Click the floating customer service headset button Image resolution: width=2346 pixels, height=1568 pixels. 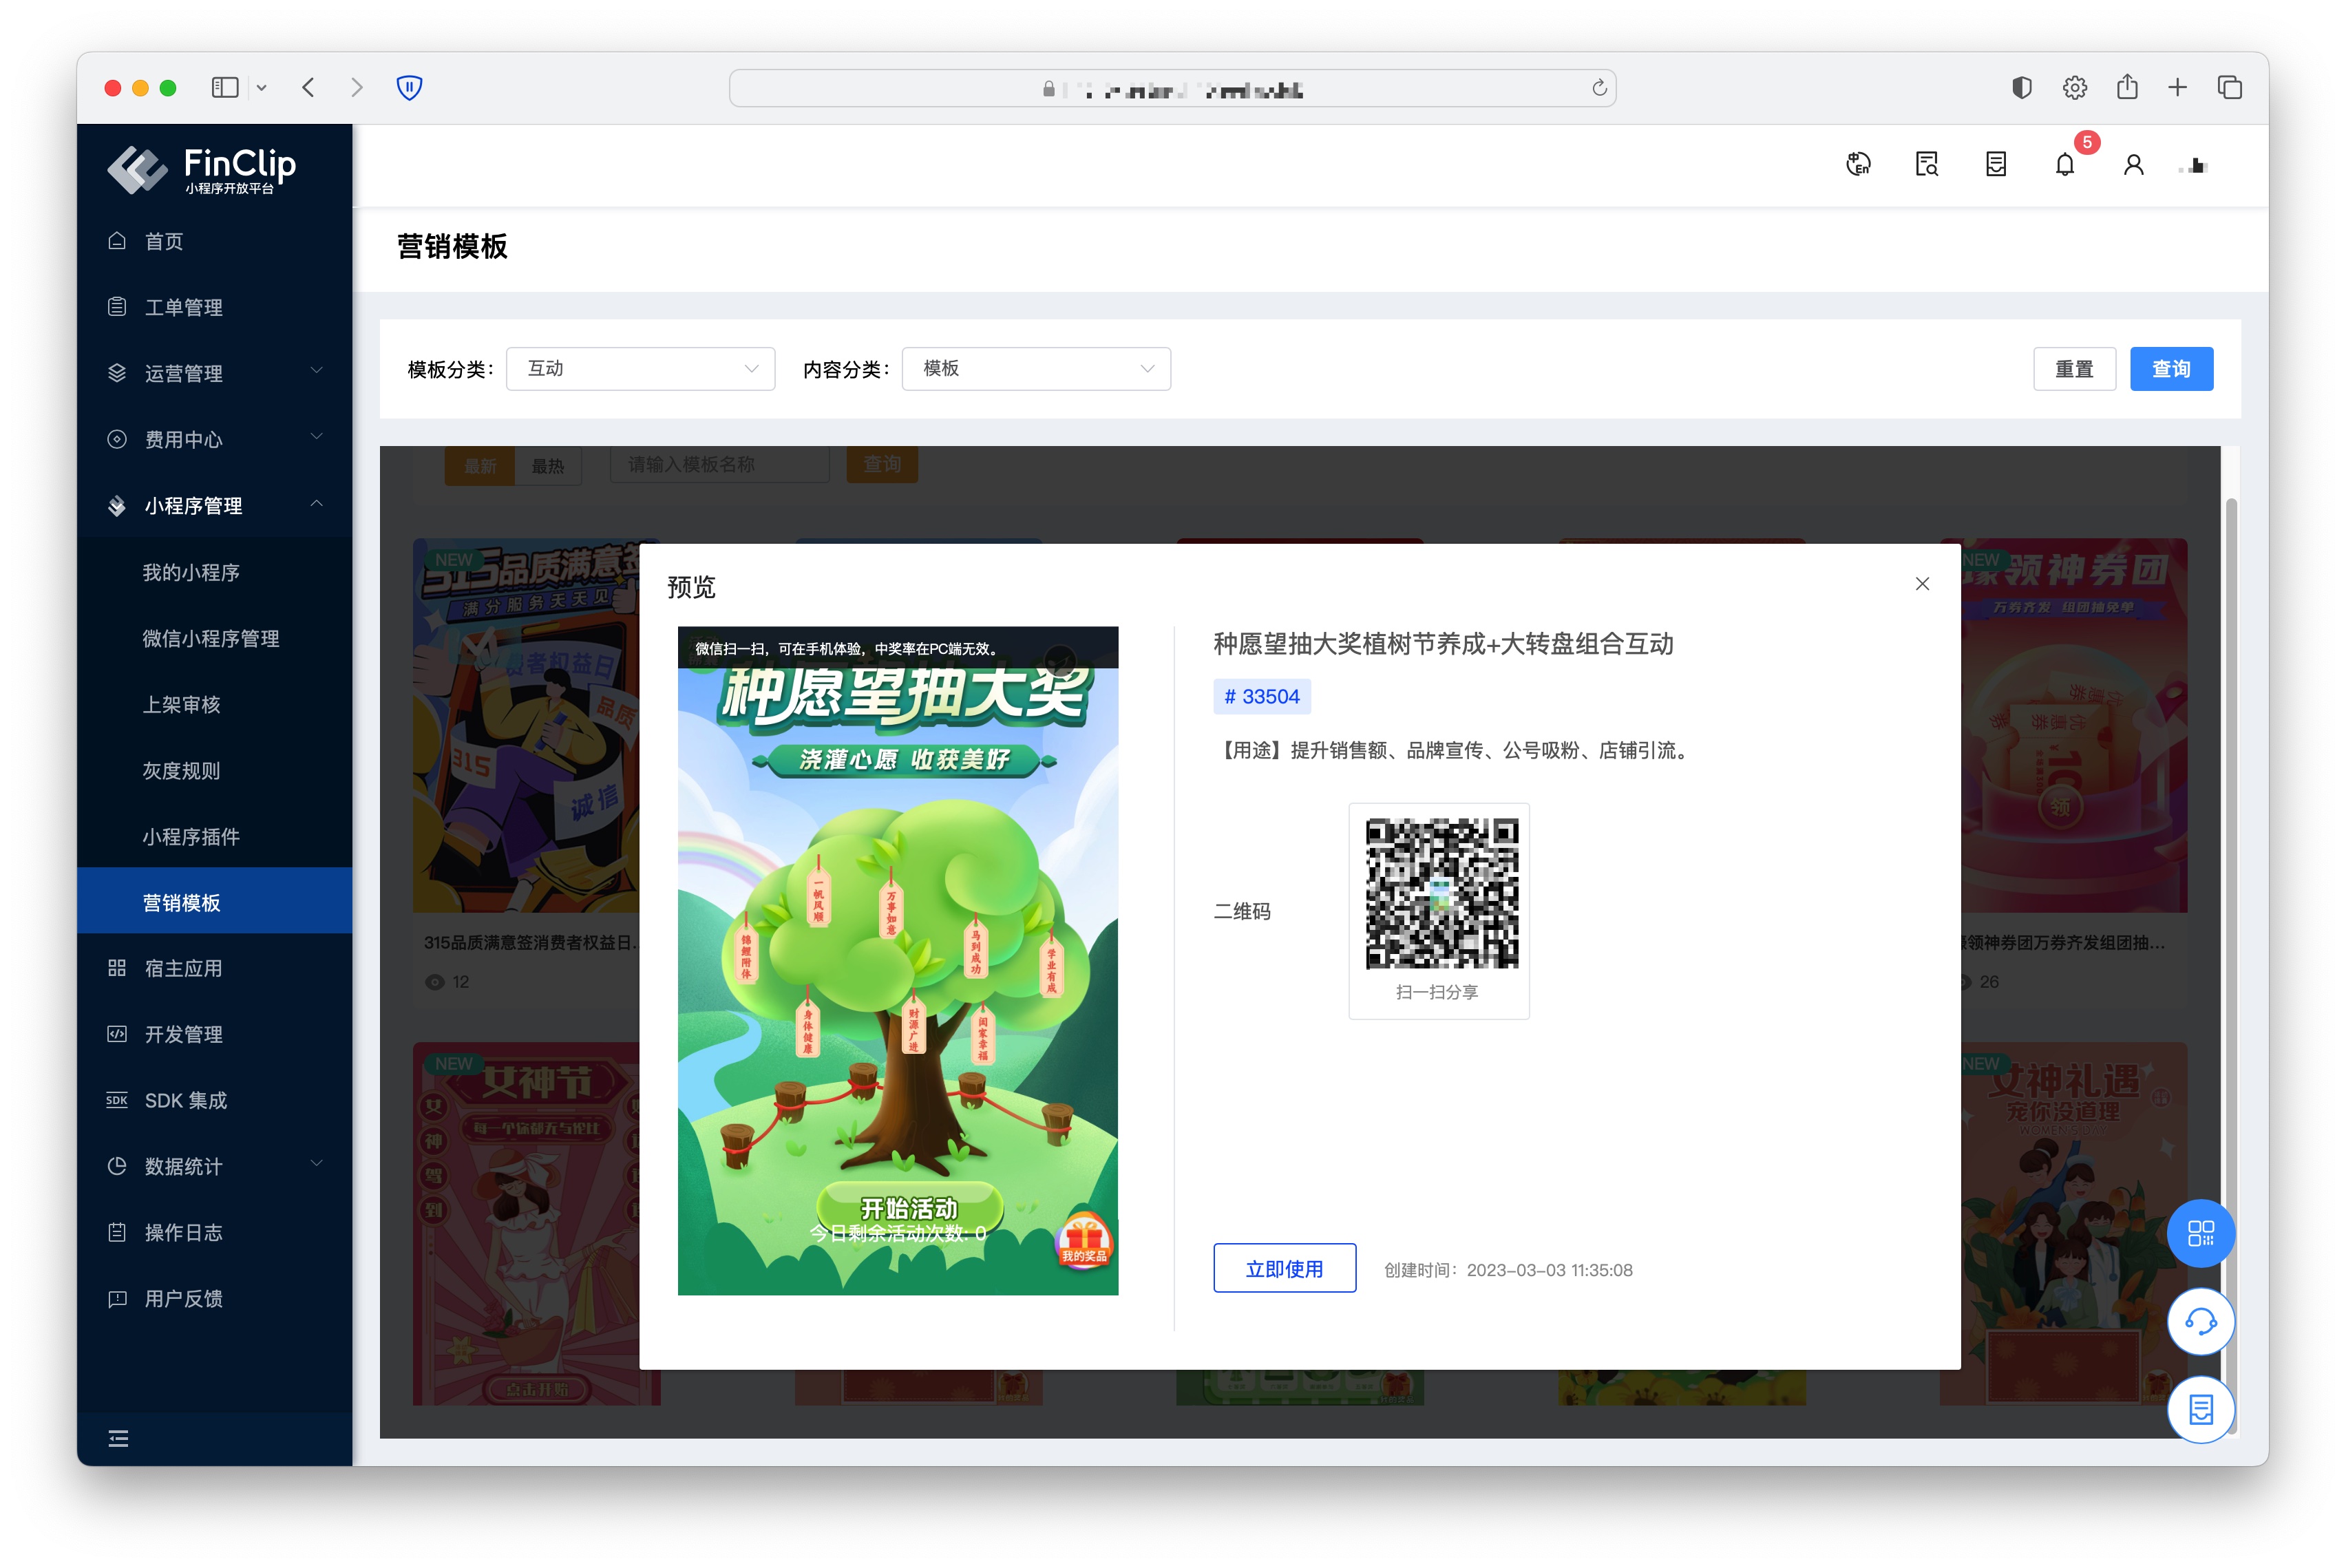point(2200,1322)
